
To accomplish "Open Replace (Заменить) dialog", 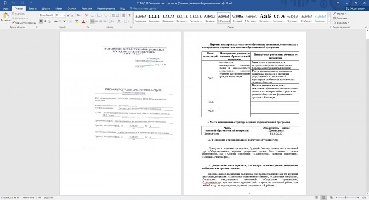I will 340,18.
